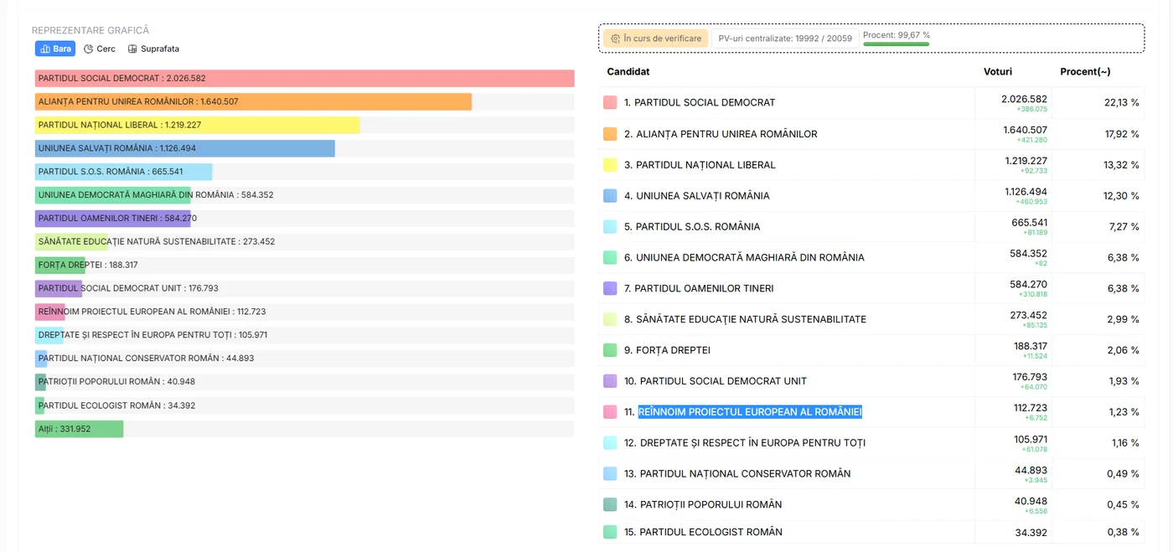Viewport: 1173px width, 552px height.
Task: Click the Partidul Social Democrat red chart bar
Action: click(x=305, y=78)
